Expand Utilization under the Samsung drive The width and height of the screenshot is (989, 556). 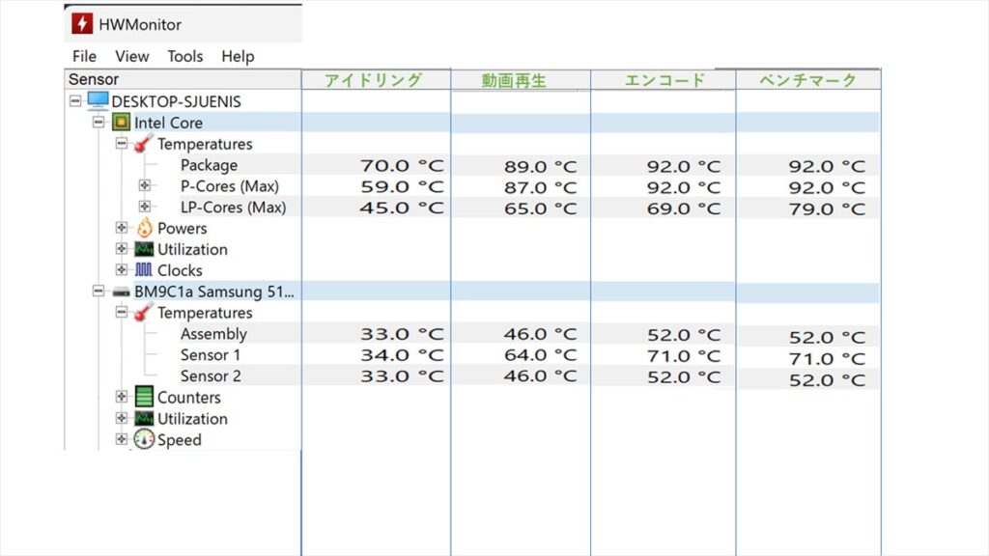tap(121, 418)
